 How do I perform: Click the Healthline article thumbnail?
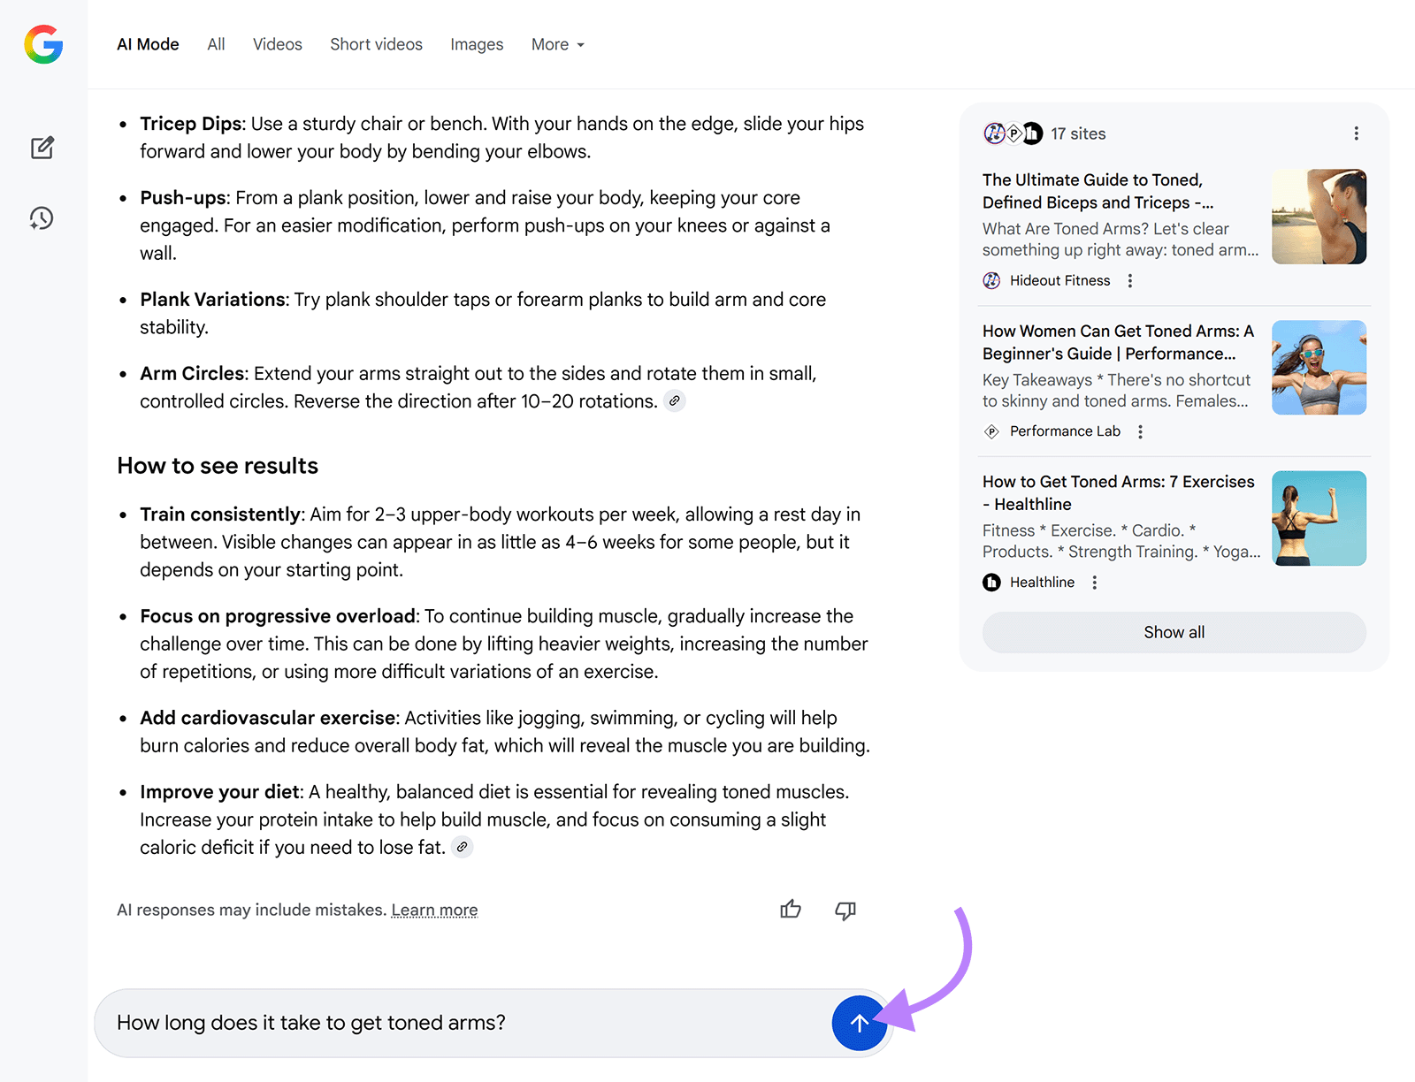click(1319, 518)
